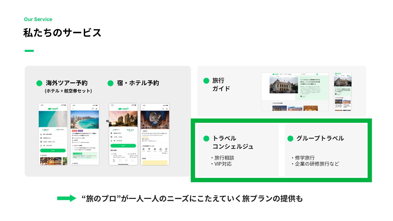Click the calendar date field on tour search phone
The width and height of the screenshot is (393, 221).
pyautogui.click(x=53, y=142)
